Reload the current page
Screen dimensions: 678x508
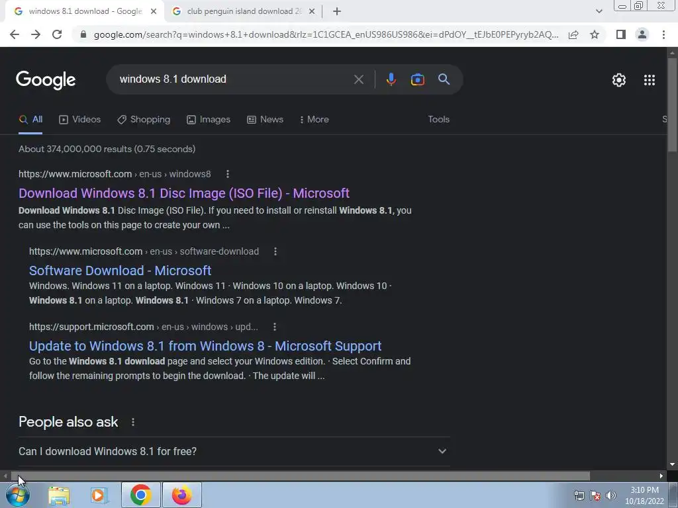click(x=57, y=34)
